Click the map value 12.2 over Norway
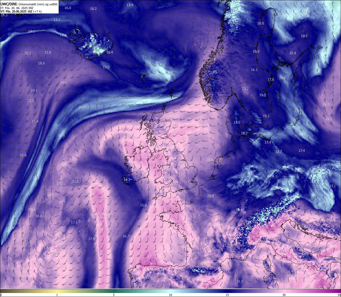This screenshot has width=341, height=297. point(214,72)
